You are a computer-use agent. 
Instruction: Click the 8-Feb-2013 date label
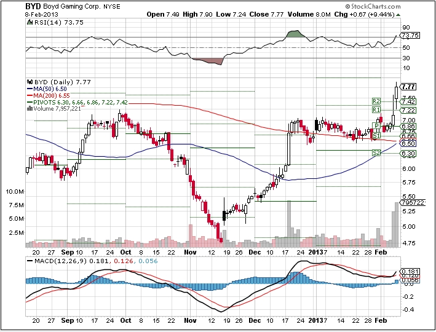[x=41, y=15]
